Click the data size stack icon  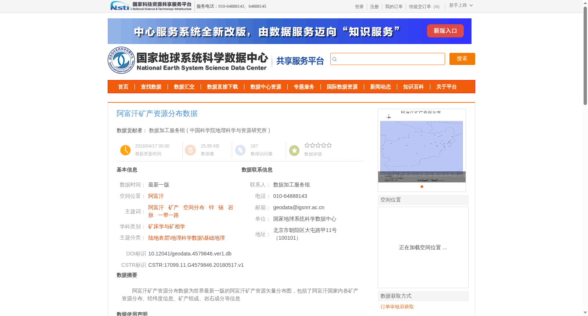190,150
